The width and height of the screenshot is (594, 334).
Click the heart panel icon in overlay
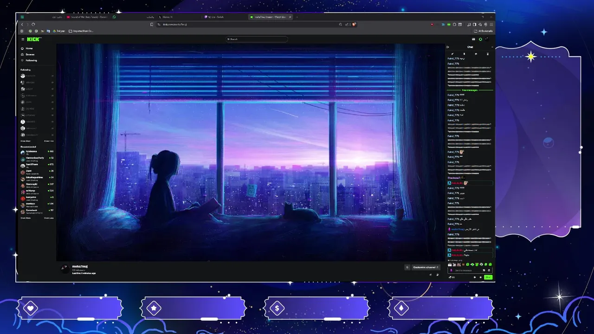tap(31, 308)
